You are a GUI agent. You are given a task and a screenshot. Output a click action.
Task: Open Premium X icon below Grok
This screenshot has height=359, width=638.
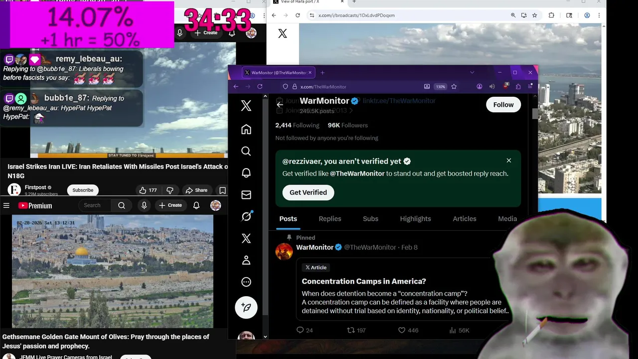tap(246, 238)
